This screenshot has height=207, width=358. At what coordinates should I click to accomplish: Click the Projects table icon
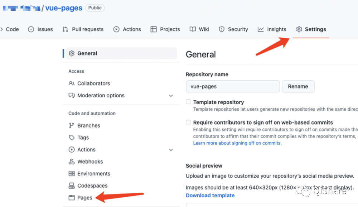click(154, 29)
